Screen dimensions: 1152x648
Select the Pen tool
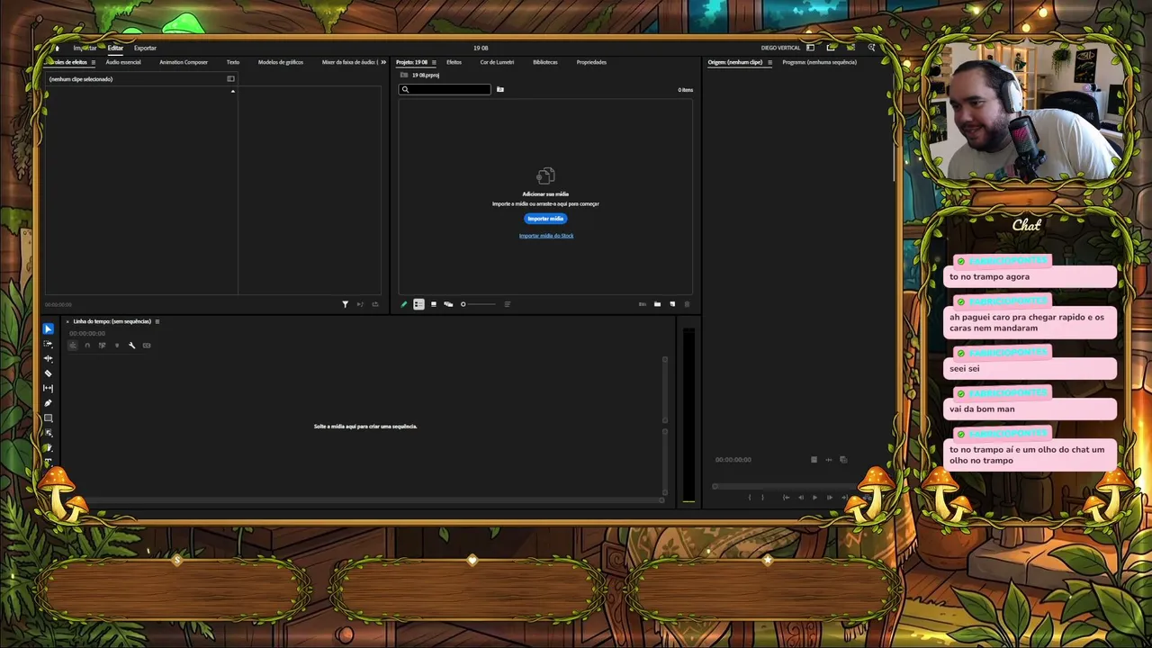[x=49, y=403]
